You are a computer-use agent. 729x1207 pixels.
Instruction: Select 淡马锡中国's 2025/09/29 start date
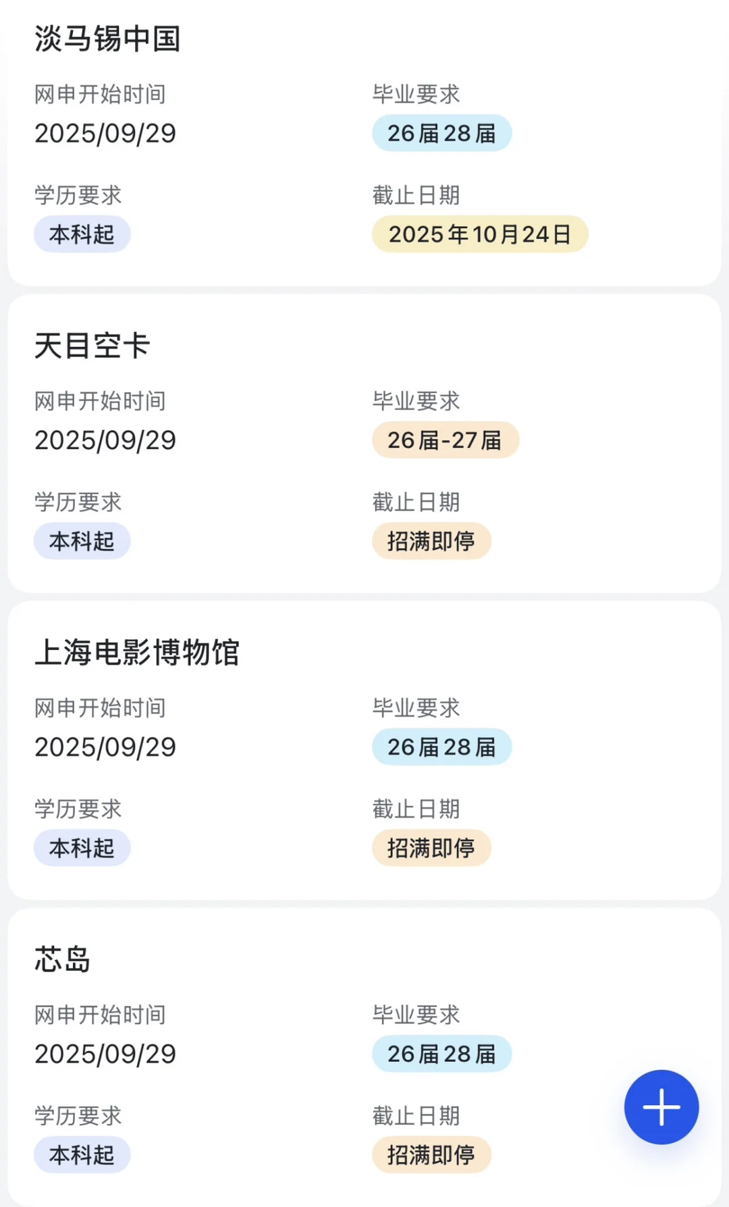pos(105,133)
